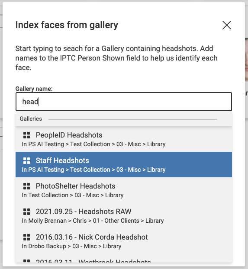Click gallery grid icon beside Staff Headshots

tap(27, 161)
